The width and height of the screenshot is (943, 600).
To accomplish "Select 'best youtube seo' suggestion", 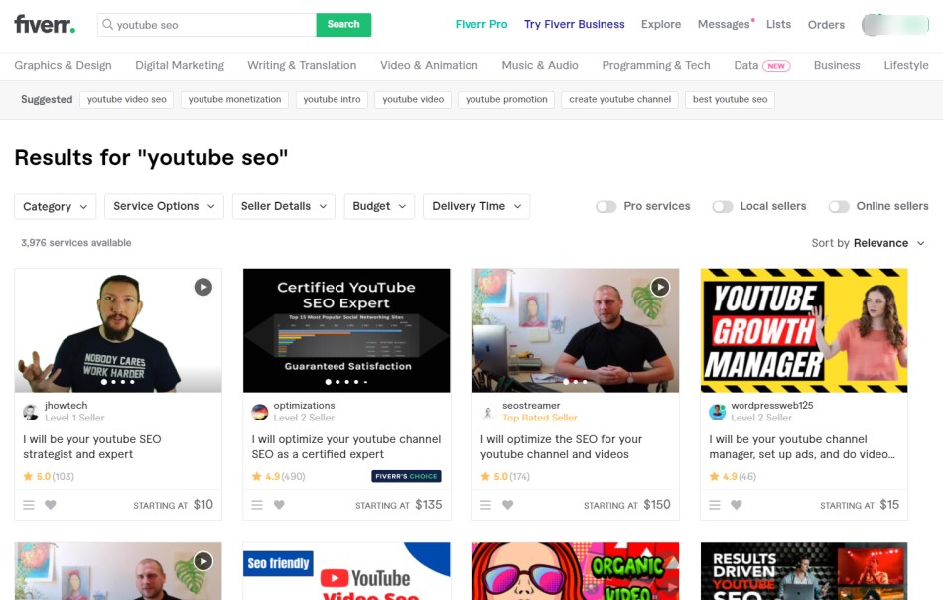I will (x=731, y=100).
